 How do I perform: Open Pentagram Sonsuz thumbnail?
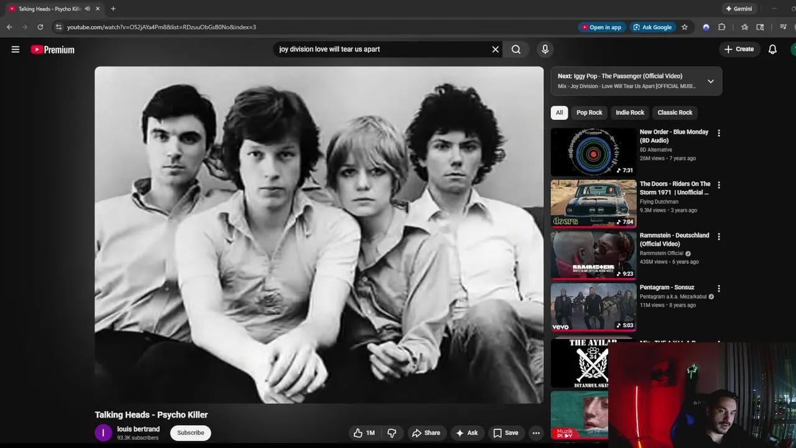(593, 307)
